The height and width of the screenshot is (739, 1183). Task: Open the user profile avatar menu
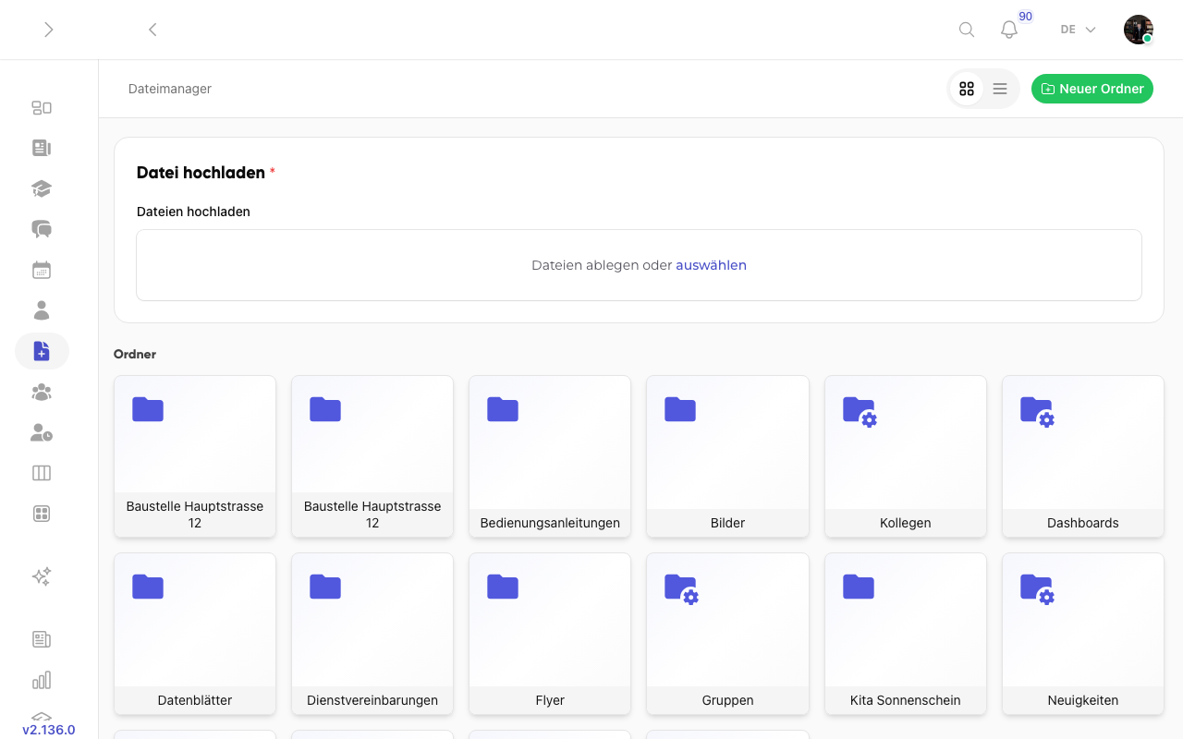pyautogui.click(x=1138, y=30)
